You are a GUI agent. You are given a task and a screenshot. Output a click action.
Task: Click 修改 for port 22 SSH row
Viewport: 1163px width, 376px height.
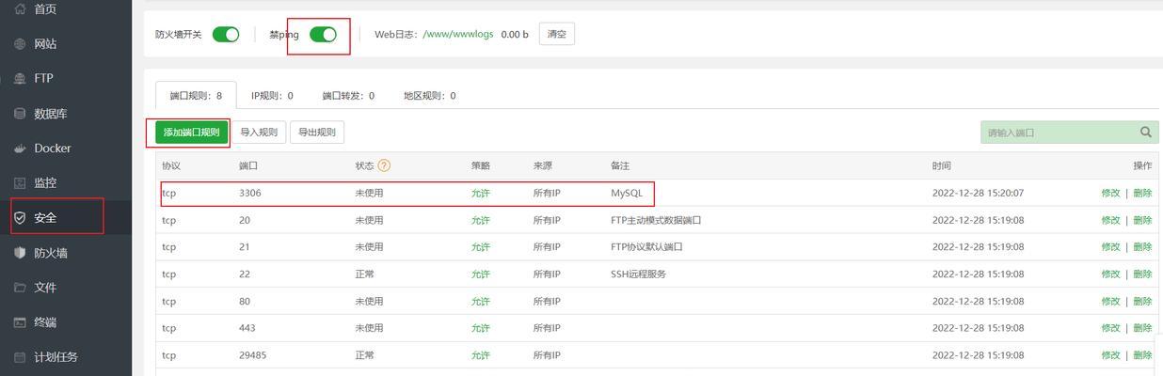point(1111,274)
